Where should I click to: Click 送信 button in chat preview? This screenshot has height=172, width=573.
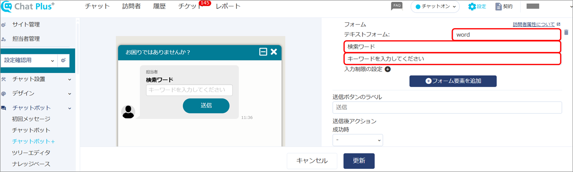tap(206, 106)
